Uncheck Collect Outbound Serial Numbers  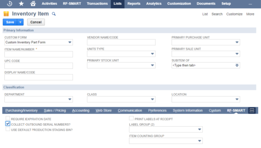click(x=8, y=124)
